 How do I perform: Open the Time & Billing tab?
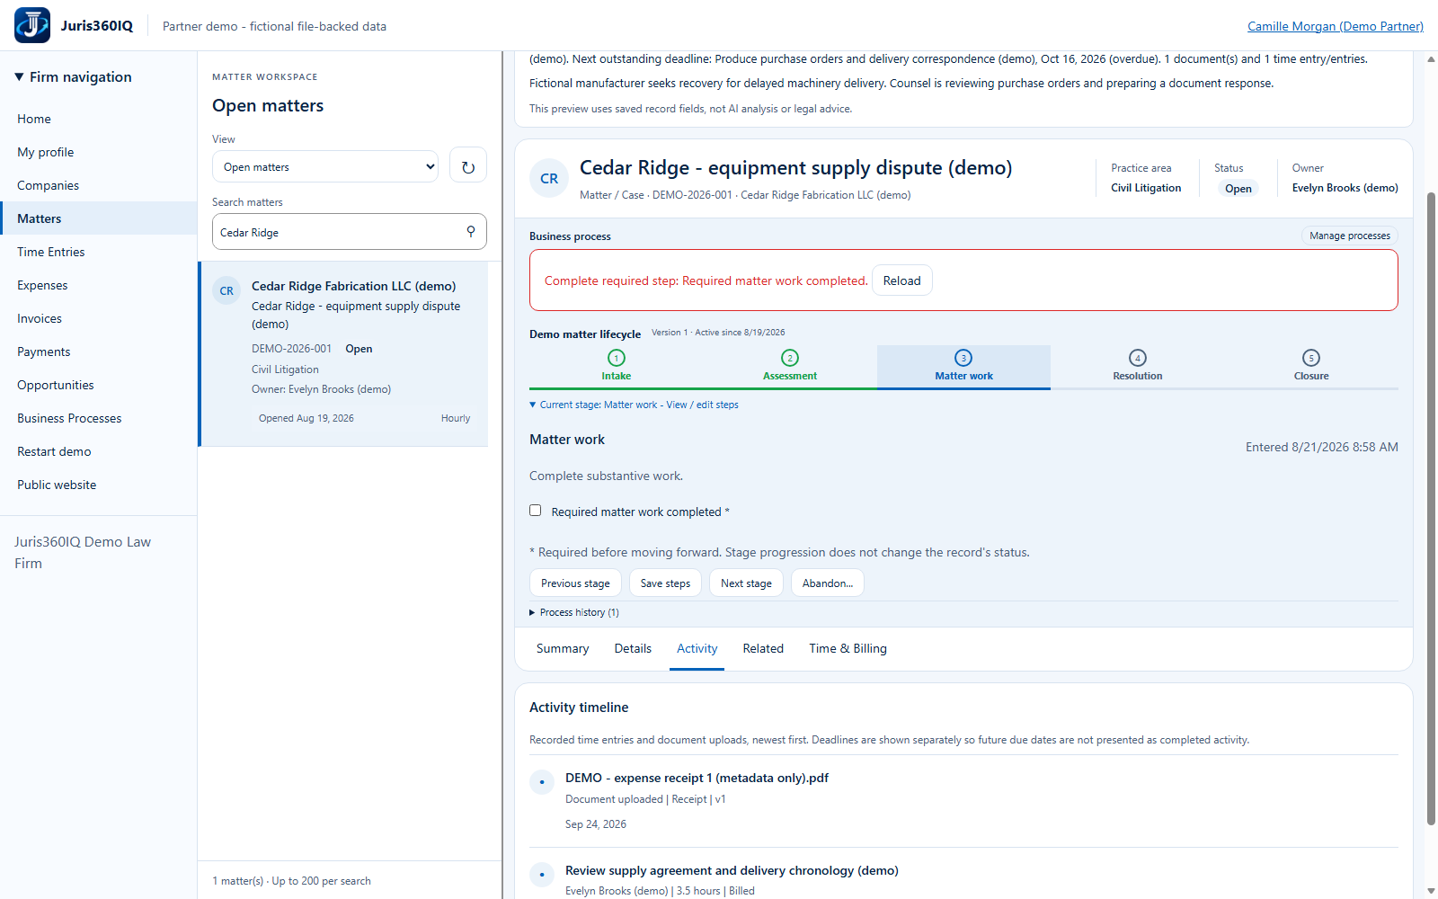click(x=848, y=648)
